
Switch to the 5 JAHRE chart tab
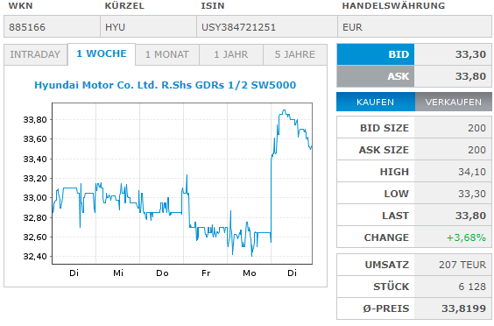[x=295, y=54]
